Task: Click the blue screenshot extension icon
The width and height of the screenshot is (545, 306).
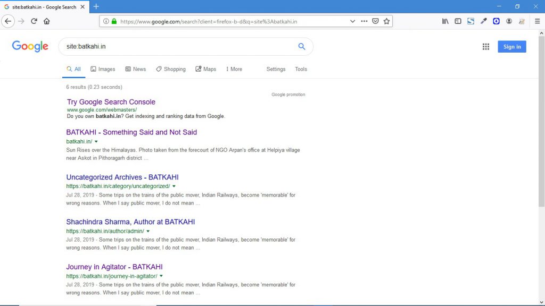Action: point(470,21)
